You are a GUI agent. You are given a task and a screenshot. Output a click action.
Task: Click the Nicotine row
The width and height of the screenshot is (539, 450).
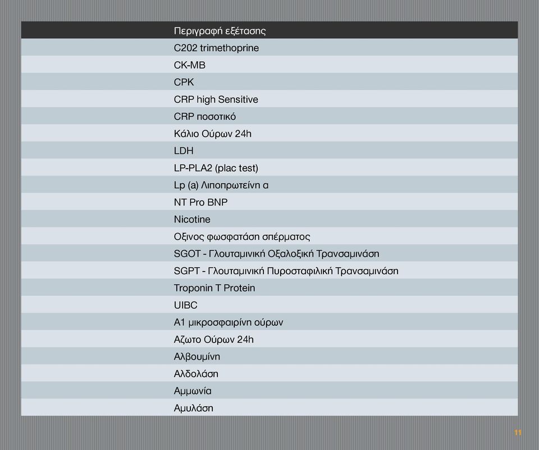(269, 219)
